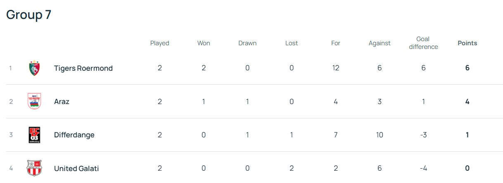Click Tigers Roermond's points total of 6

pos(467,68)
